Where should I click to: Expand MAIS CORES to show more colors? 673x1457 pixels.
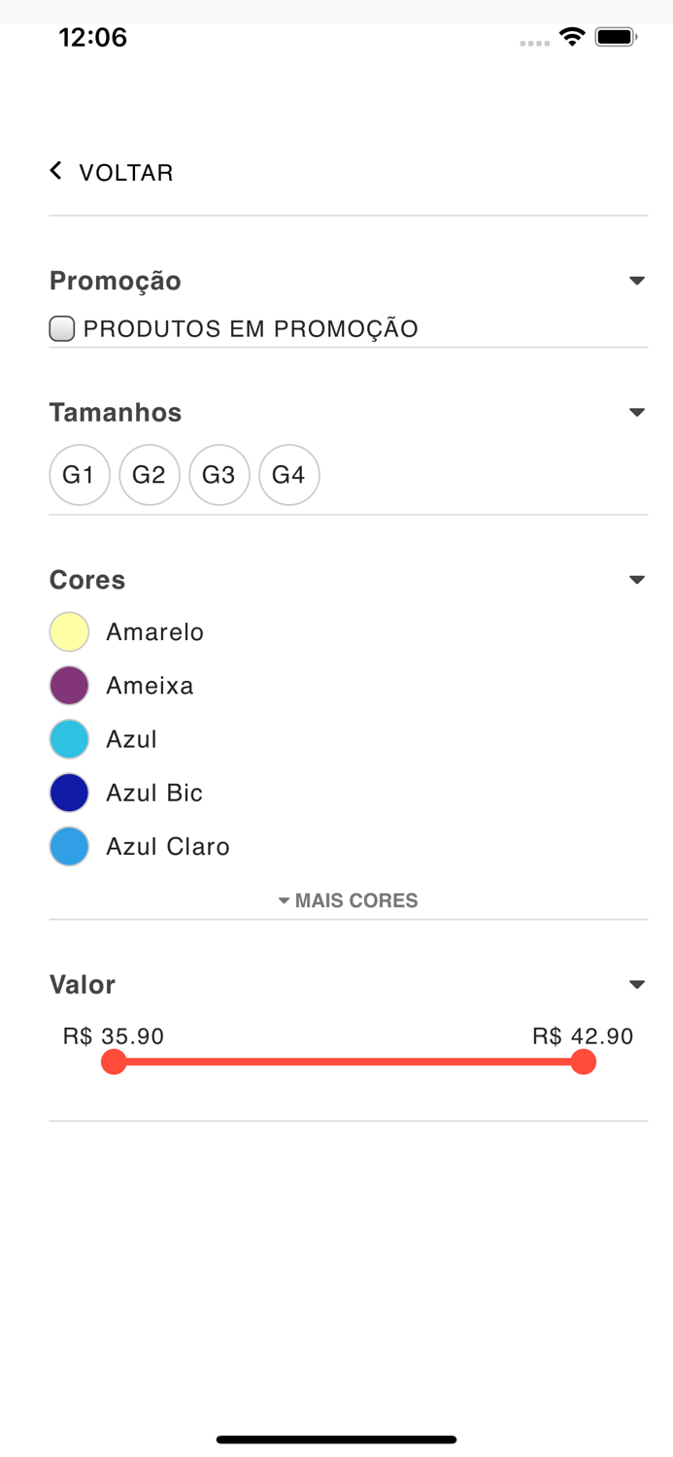[349, 900]
